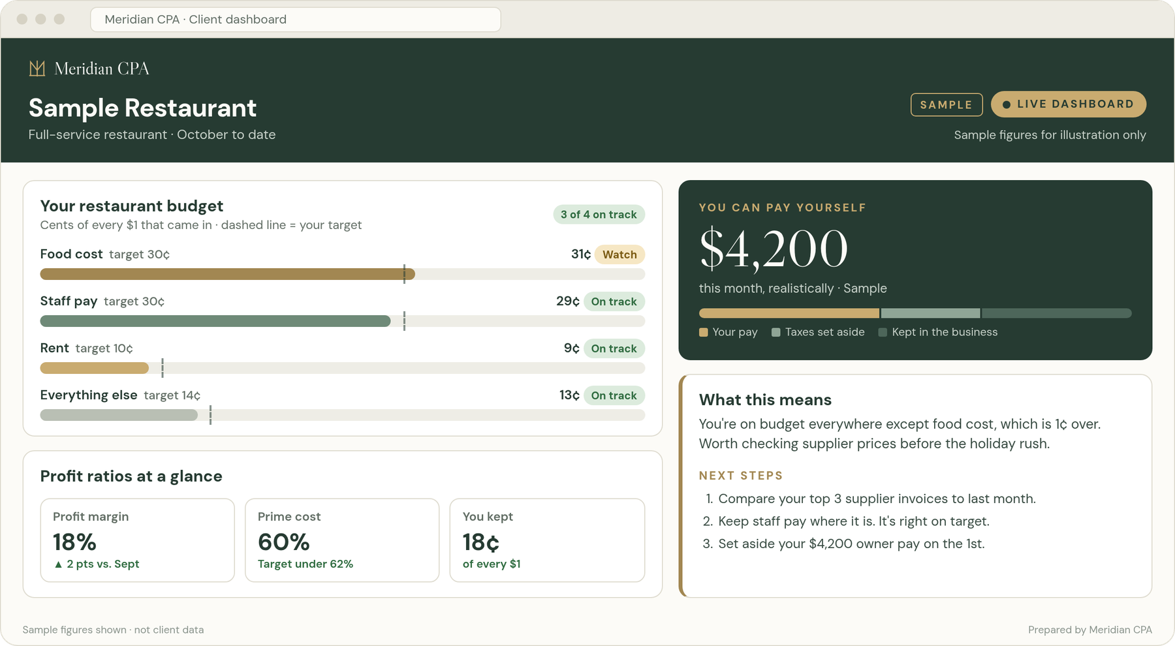Click the 'Profit ratios at a glance' heading

point(131,476)
